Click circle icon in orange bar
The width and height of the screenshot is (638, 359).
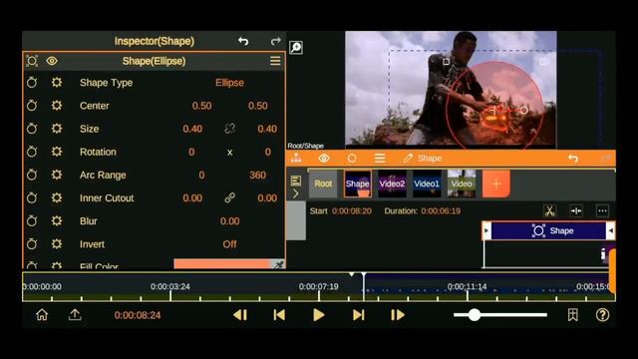[x=352, y=158]
